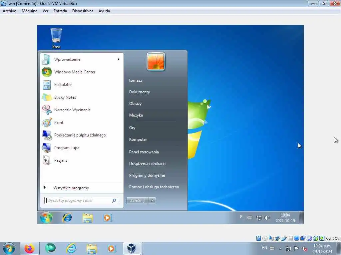Open the Máquina menu

point(29,11)
